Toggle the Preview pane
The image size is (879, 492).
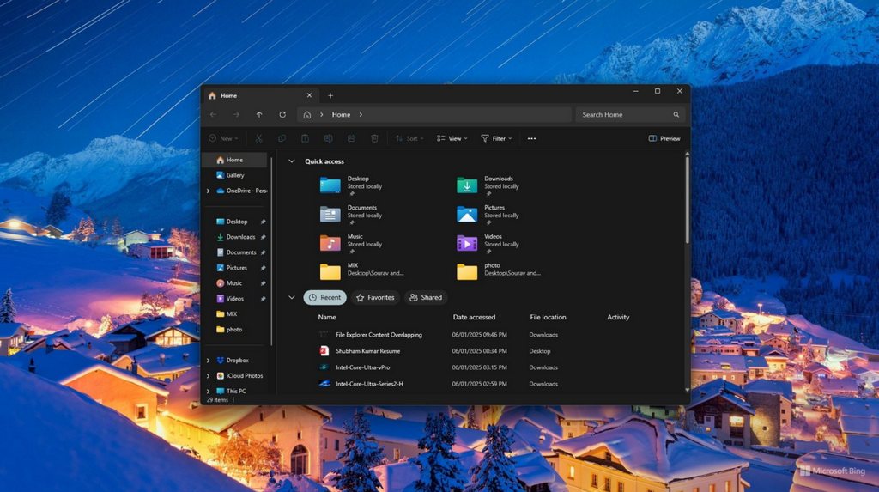[664, 138]
